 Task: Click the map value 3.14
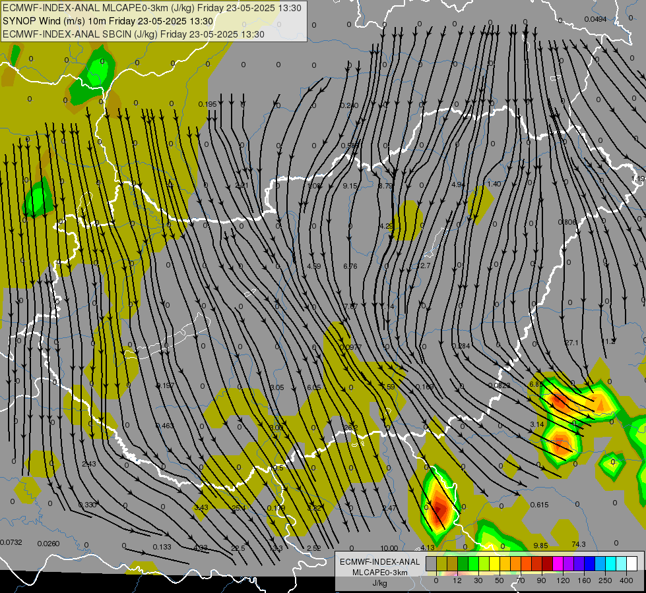[x=537, y=424]
